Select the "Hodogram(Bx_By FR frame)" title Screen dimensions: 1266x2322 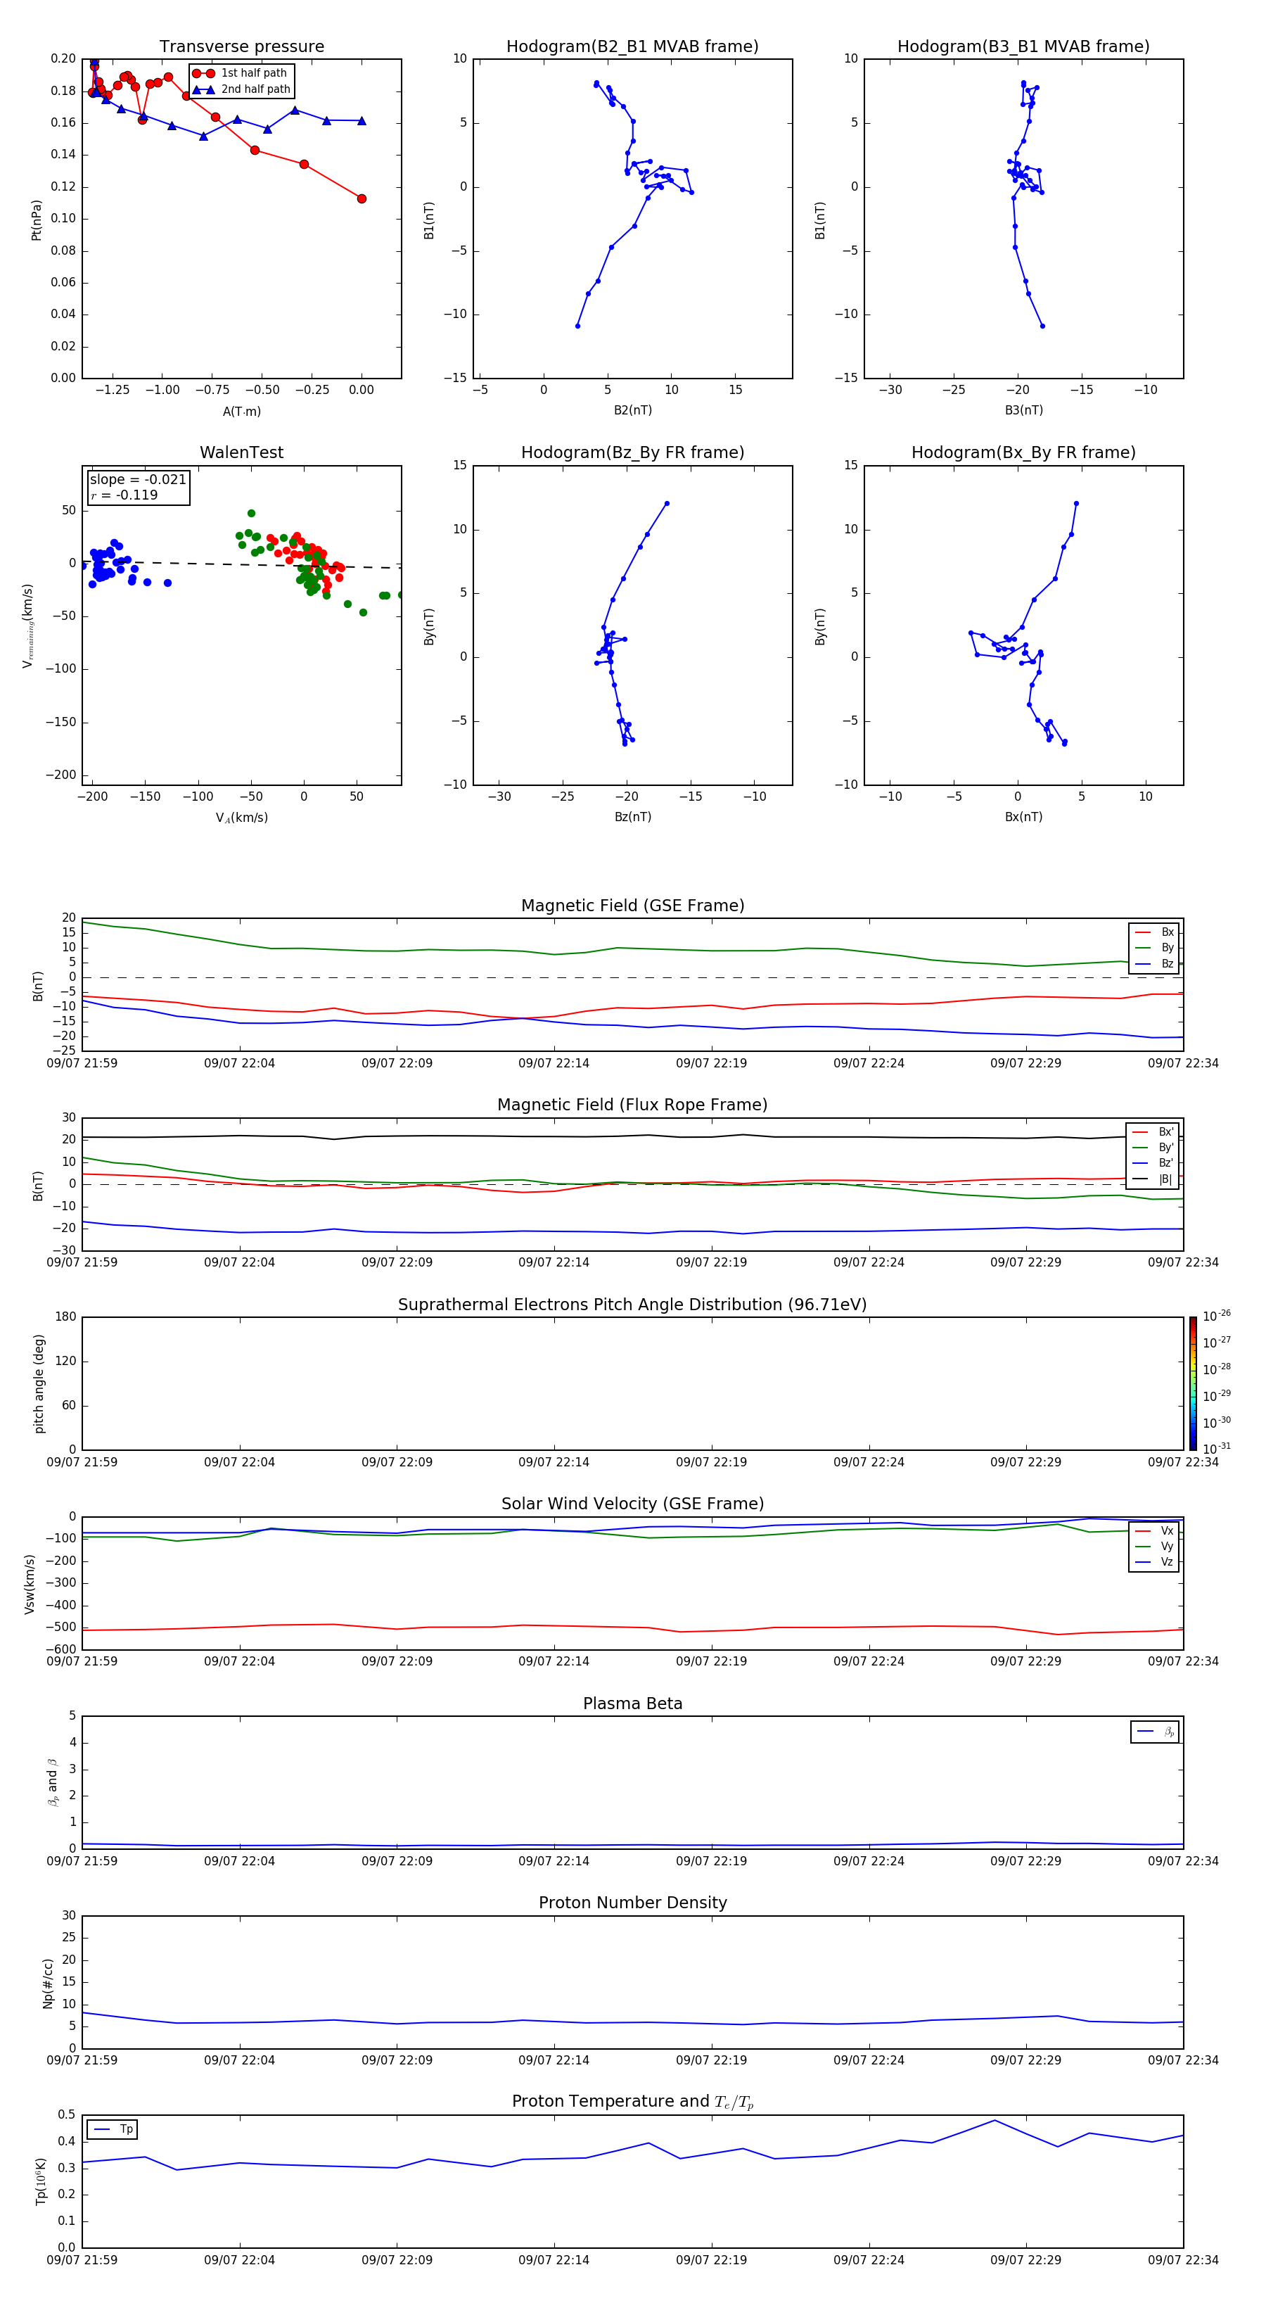[x=1023, y=452]
